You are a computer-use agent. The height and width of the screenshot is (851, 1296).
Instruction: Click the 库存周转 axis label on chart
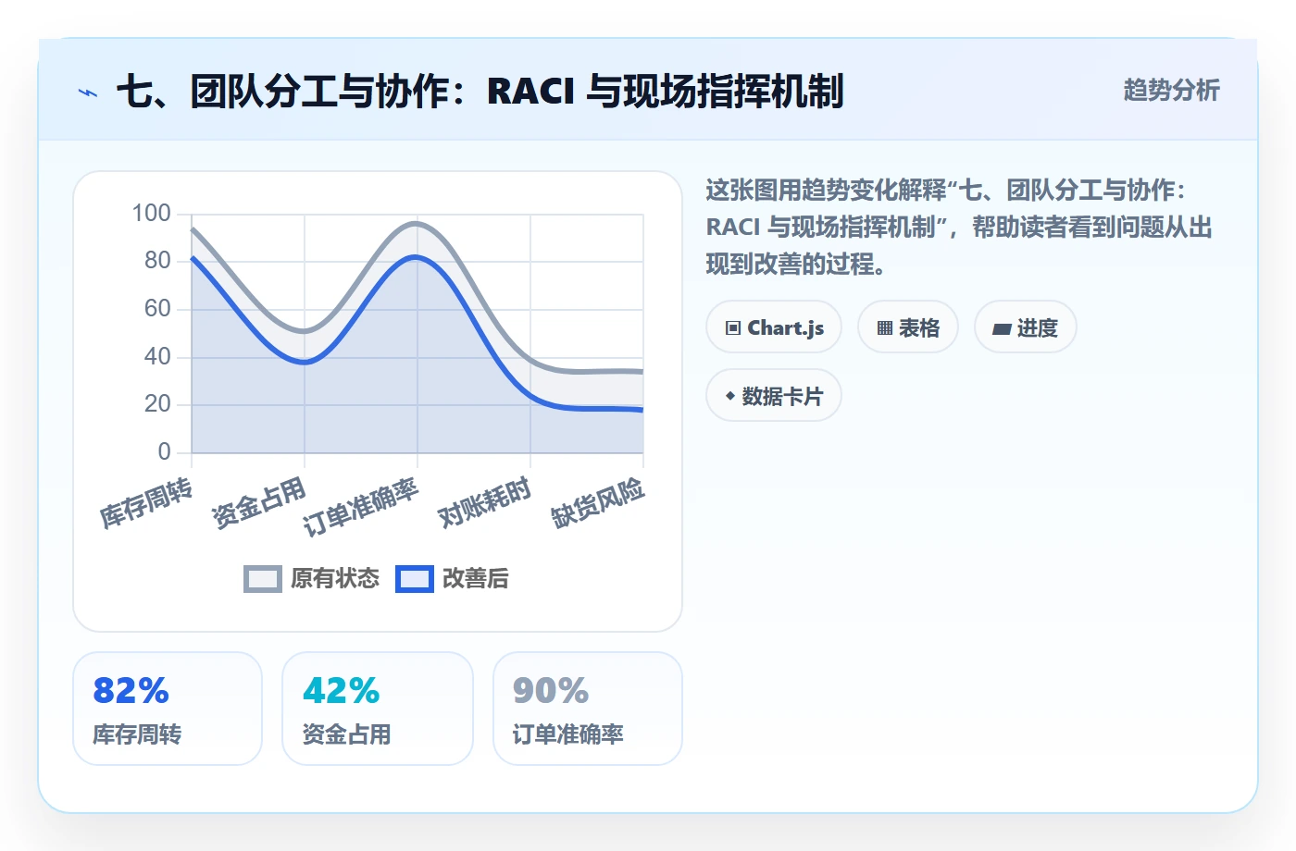(146, 503)
